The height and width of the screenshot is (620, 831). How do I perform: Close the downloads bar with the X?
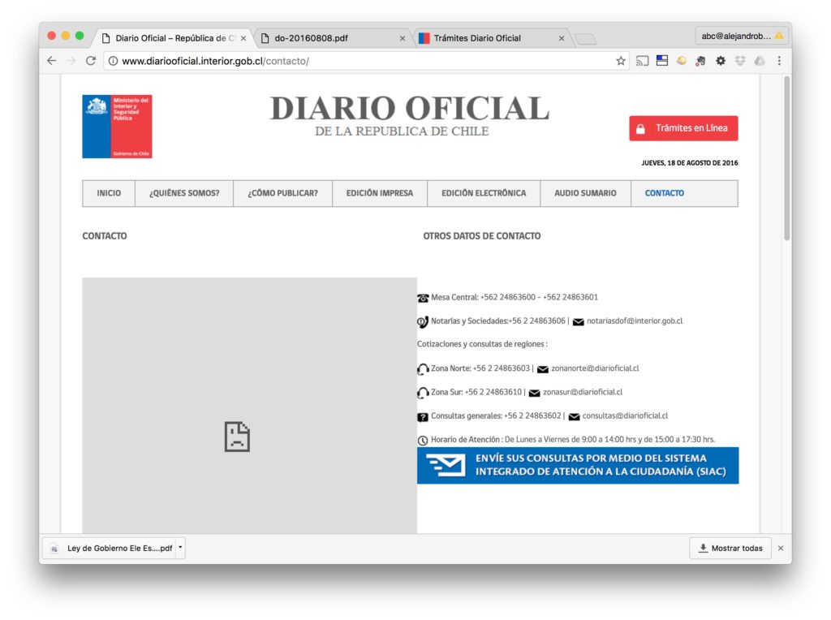coord(781,549)
